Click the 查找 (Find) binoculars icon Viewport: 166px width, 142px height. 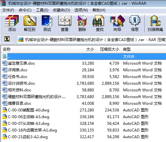[98, 21]
